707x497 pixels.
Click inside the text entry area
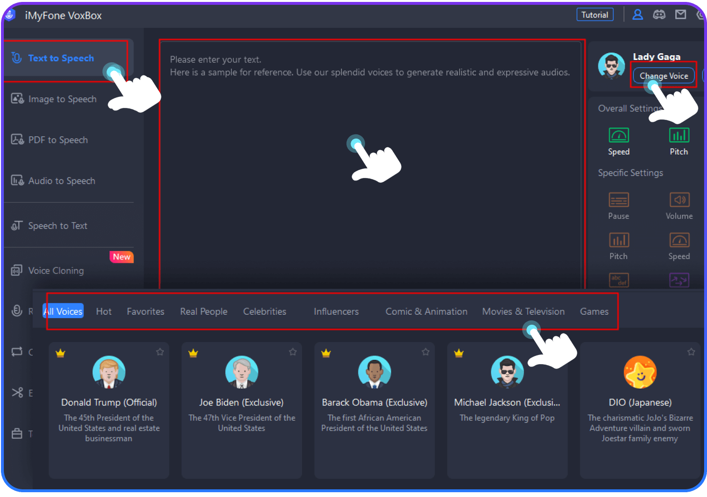pos(370,166)
